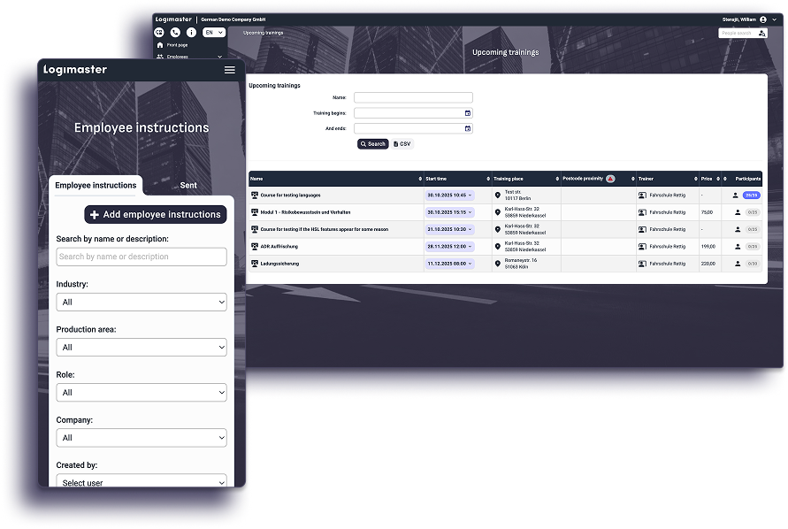Expand the Production area dropdown
Viewport: 788px width, 529px height.
[142, 348]
